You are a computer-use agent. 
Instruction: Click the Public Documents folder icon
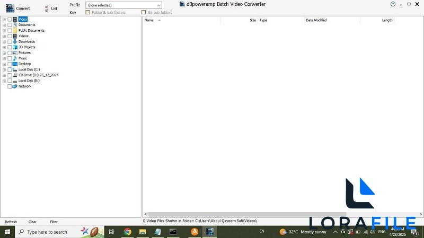(15, 31)
